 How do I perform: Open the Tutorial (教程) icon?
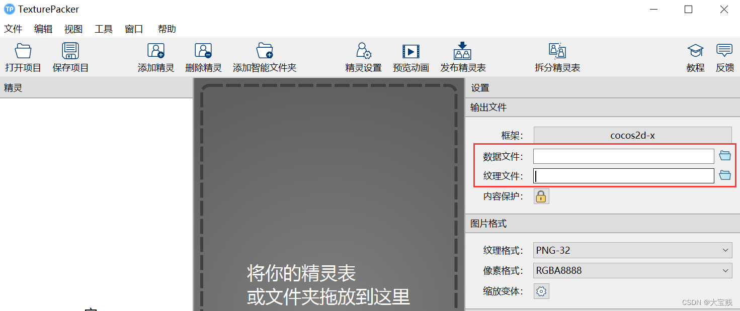pyautogui.click(x=695, y=51)
